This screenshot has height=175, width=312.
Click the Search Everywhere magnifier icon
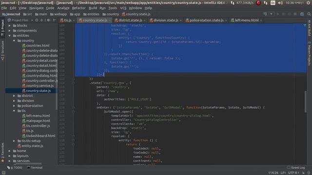coord(309,14)
